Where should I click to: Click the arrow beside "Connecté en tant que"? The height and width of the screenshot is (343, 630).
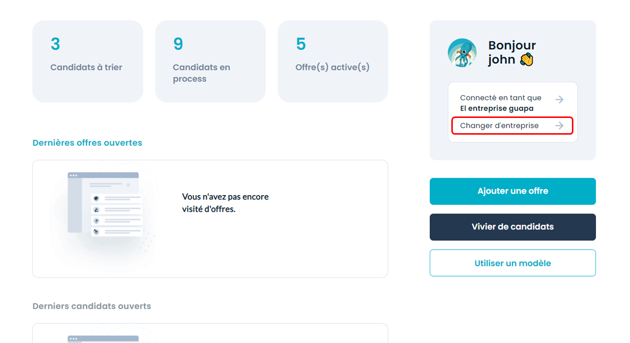click(559, 100)
